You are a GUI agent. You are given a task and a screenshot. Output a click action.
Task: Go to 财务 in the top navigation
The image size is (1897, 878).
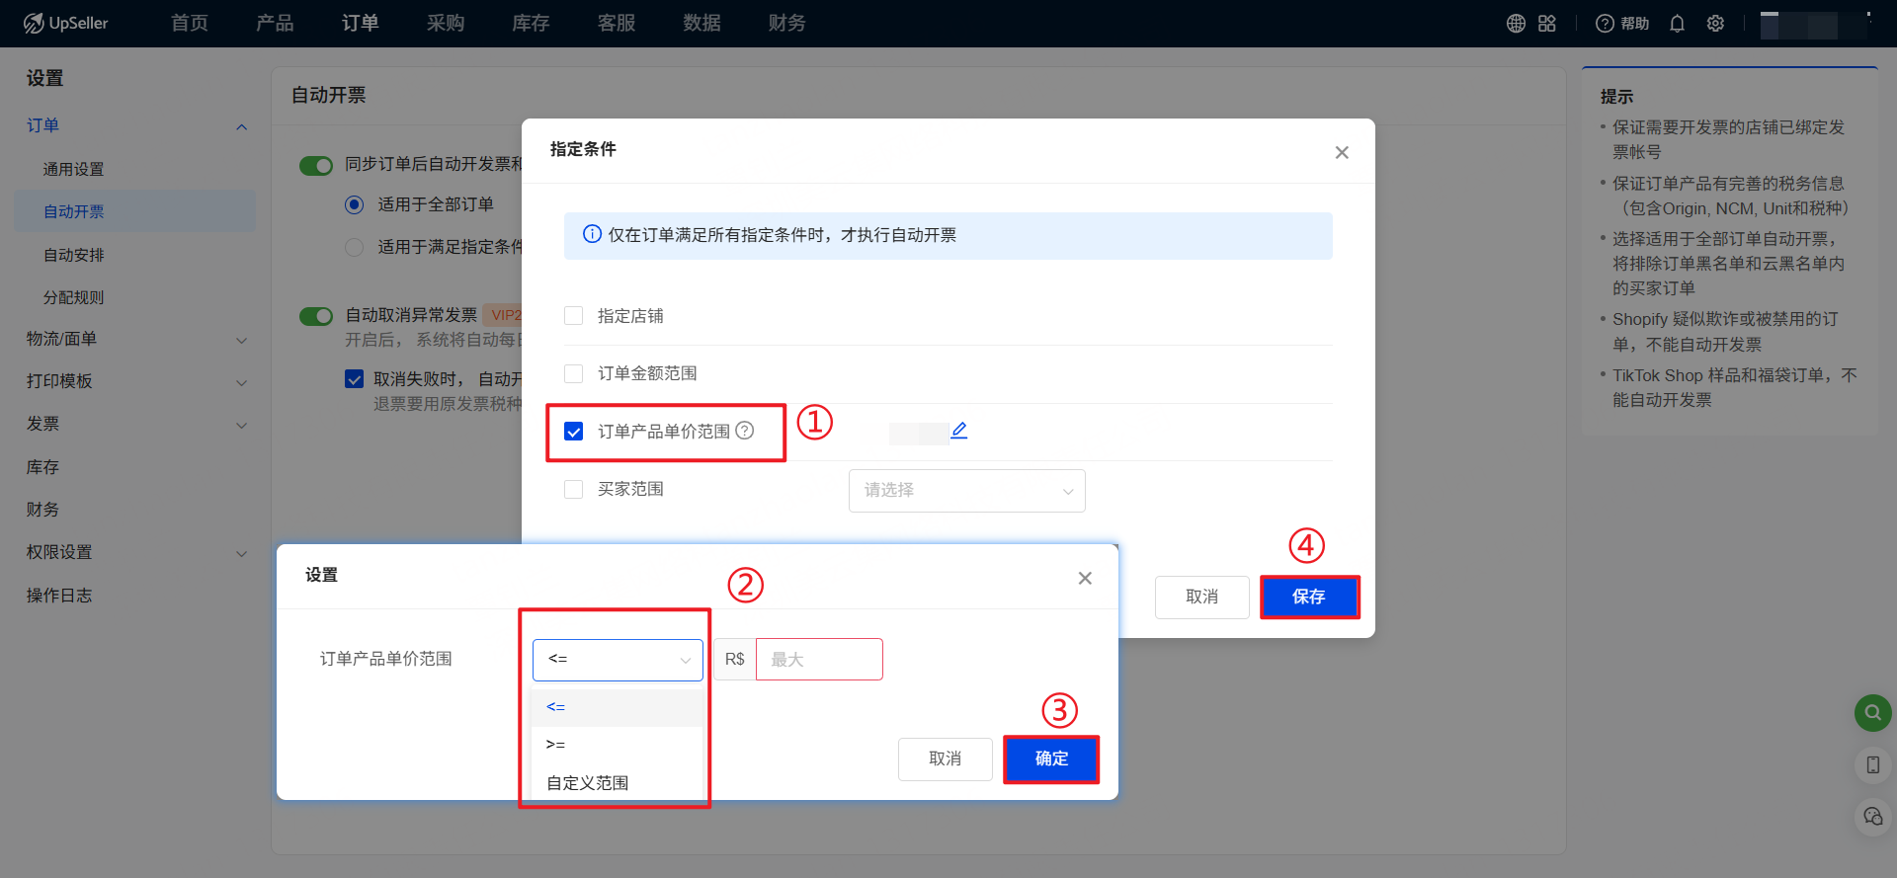[786, 24]
